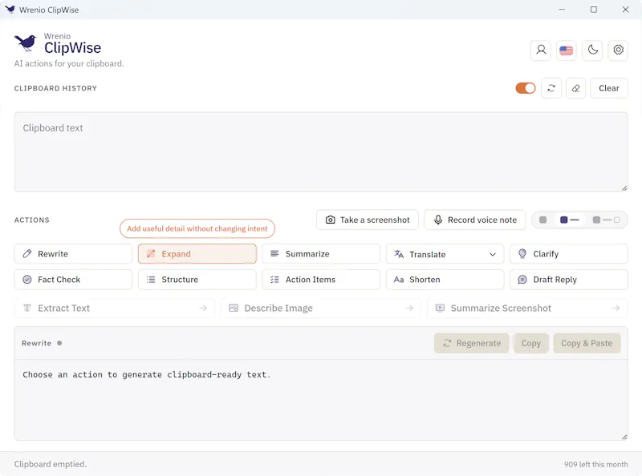Choose Describe Image action
Screen dimensions: 642x476
[320, 309]
